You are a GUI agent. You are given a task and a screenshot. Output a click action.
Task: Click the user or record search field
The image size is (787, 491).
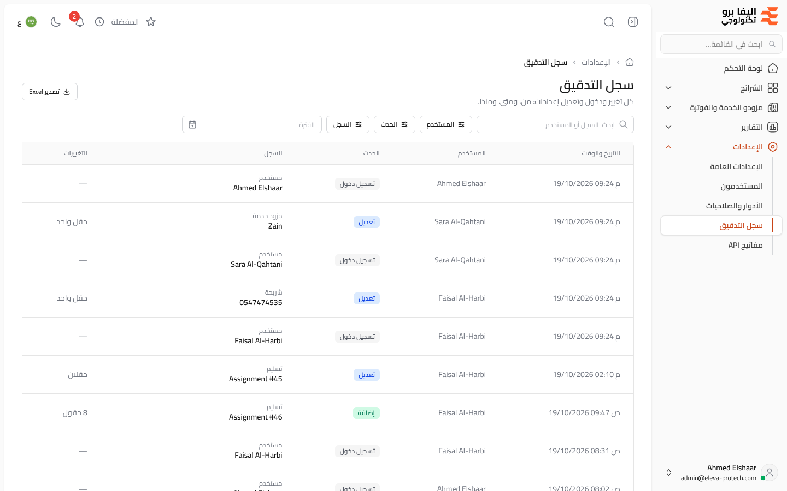coord(555,124)
